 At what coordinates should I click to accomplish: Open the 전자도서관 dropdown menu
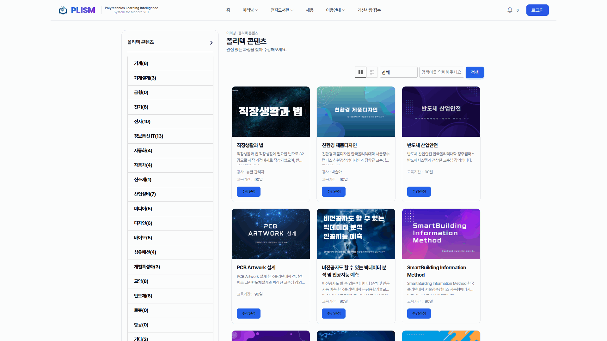282,10
